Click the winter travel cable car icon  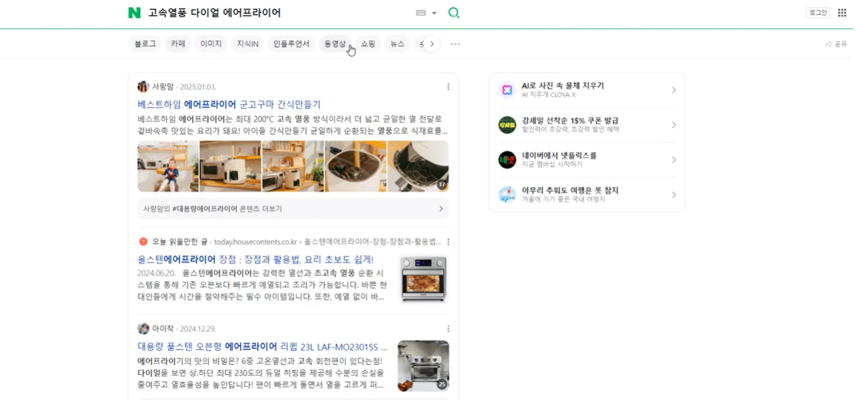[507, 195]
